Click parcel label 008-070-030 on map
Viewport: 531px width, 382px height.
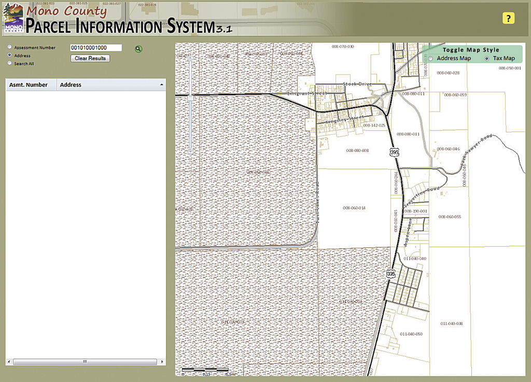click(x=343, y=46)
